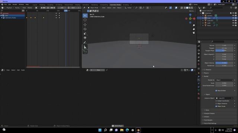Disable the Object Scale checkbox
The image size is (238, 133).
tap(216, 106)
